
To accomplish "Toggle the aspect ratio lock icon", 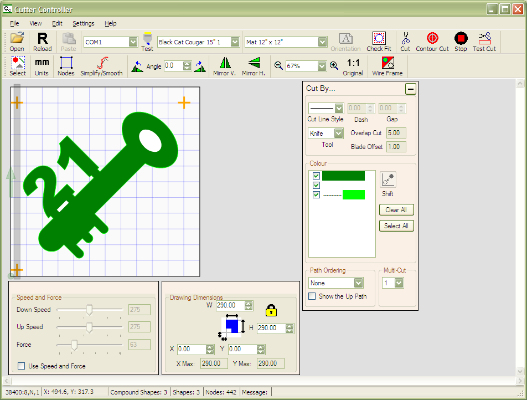I will coord(271,310).
